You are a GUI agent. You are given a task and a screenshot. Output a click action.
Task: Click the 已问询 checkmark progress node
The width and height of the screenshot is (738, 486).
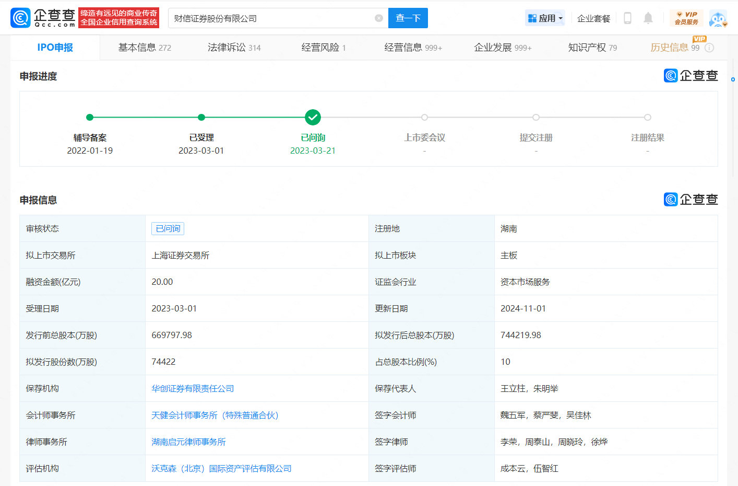coord(313,117)
